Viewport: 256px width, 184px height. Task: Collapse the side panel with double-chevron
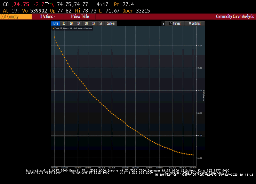(x=163, y=24)
